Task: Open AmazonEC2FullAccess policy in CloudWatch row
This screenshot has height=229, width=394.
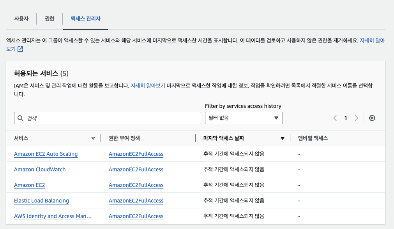Action: 136,169
